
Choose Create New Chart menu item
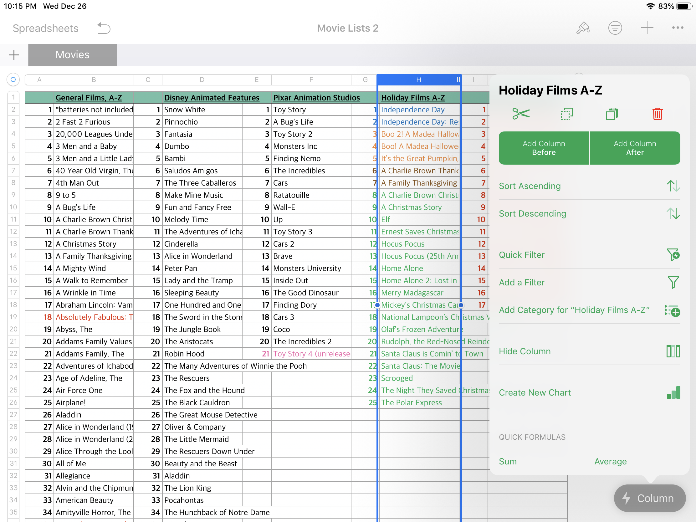(x=589, y=393)
